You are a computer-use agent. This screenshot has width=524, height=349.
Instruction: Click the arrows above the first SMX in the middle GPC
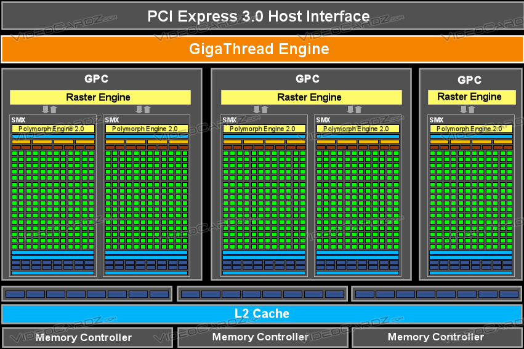click(x=260, y=110)
